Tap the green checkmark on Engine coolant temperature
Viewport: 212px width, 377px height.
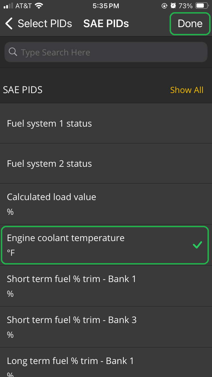coord(197,245)
